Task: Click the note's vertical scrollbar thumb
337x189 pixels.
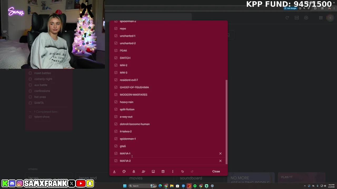Action: pos(226,122)
